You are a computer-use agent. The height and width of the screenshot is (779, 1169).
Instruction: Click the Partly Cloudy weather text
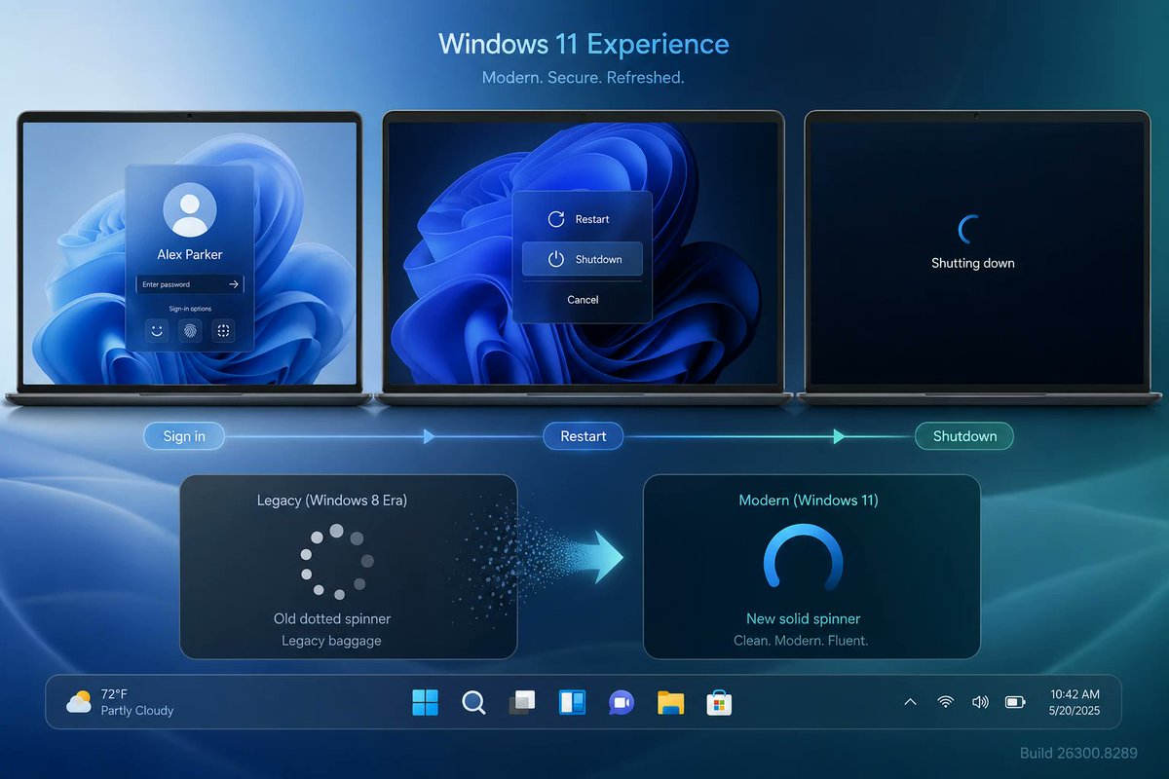pos(137,711)
